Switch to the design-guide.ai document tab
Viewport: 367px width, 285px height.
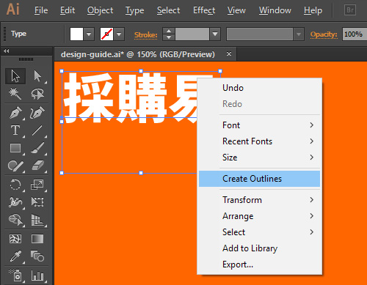click(138, 54)
